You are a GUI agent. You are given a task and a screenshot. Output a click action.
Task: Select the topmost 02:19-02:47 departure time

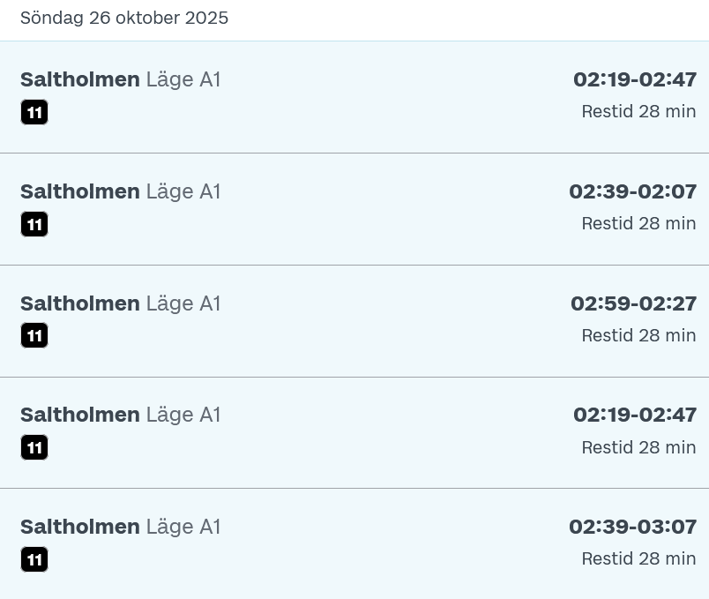point(635,79)
